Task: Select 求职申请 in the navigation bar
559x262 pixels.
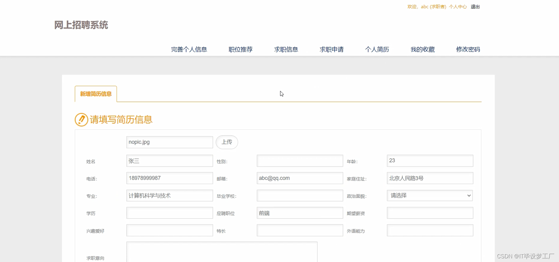Action: coord(332,49)
